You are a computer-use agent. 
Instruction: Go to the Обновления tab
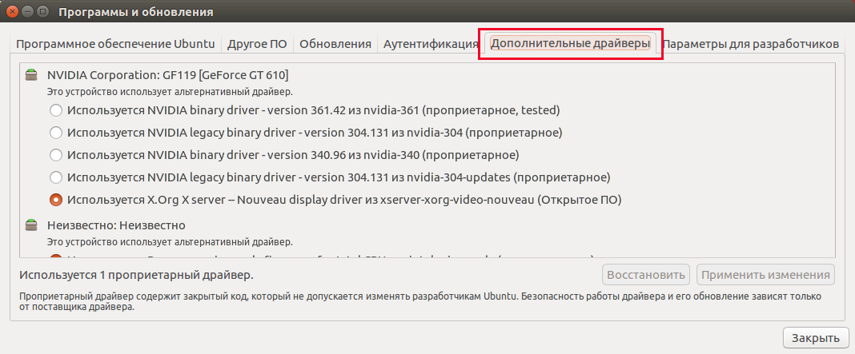(x=335, y=44)
